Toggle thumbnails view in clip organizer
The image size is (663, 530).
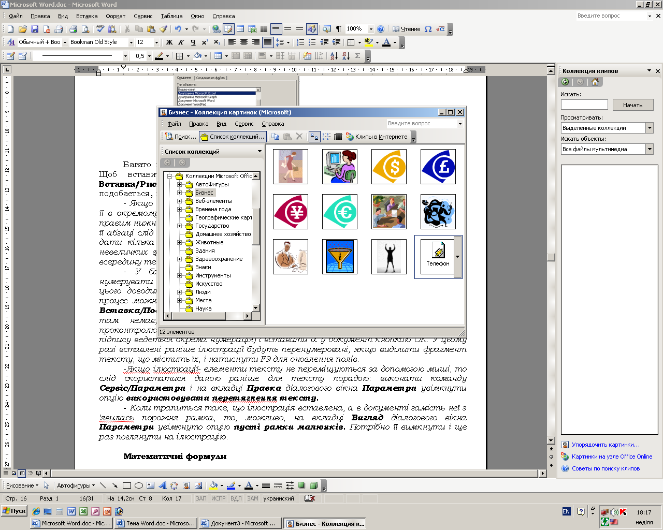pos(314,137)
